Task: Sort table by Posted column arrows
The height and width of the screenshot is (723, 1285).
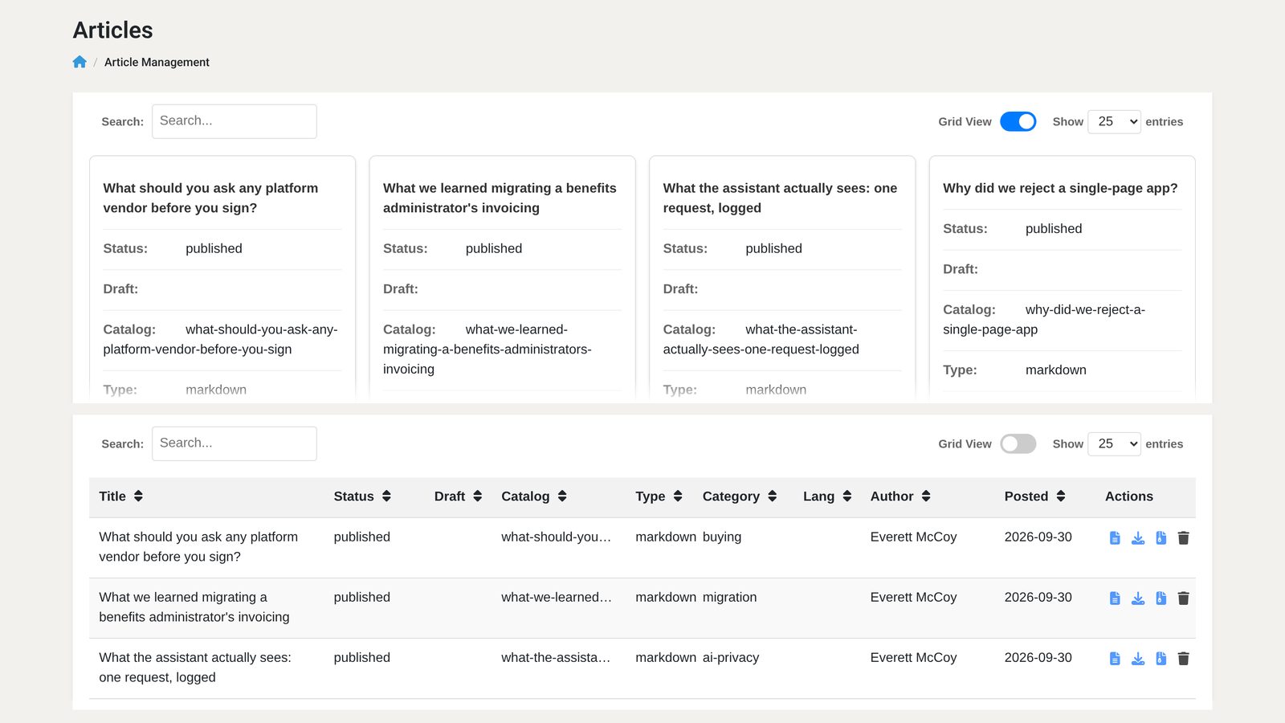Action: (x=1061, y=496)
